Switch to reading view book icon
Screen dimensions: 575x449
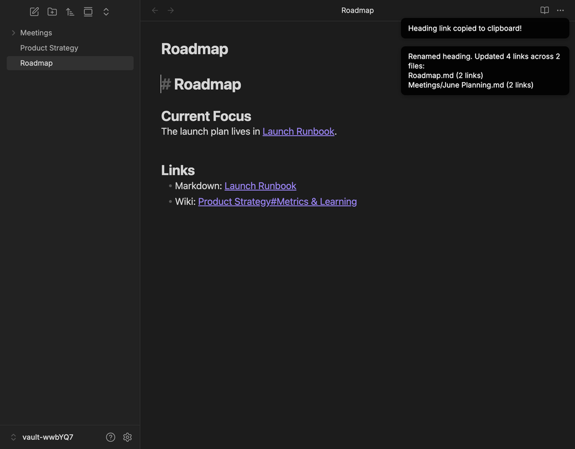(x=544, y=10)
